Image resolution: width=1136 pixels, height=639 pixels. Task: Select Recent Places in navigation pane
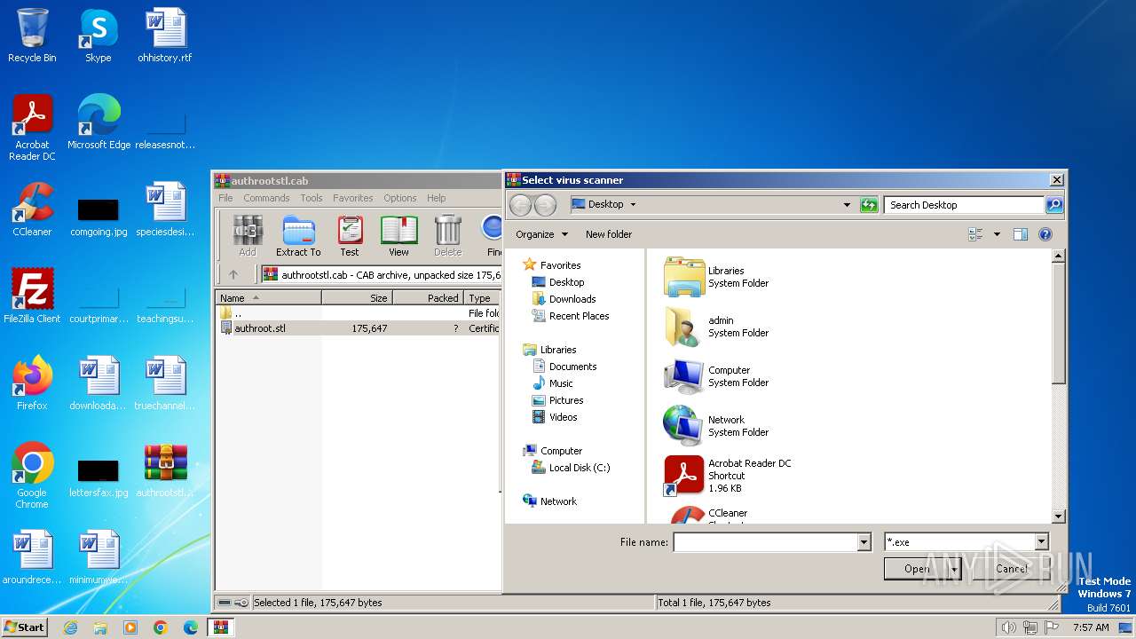[579, 316]
